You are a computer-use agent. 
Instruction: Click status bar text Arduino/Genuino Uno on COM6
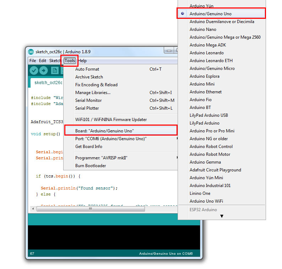point(166,254)
